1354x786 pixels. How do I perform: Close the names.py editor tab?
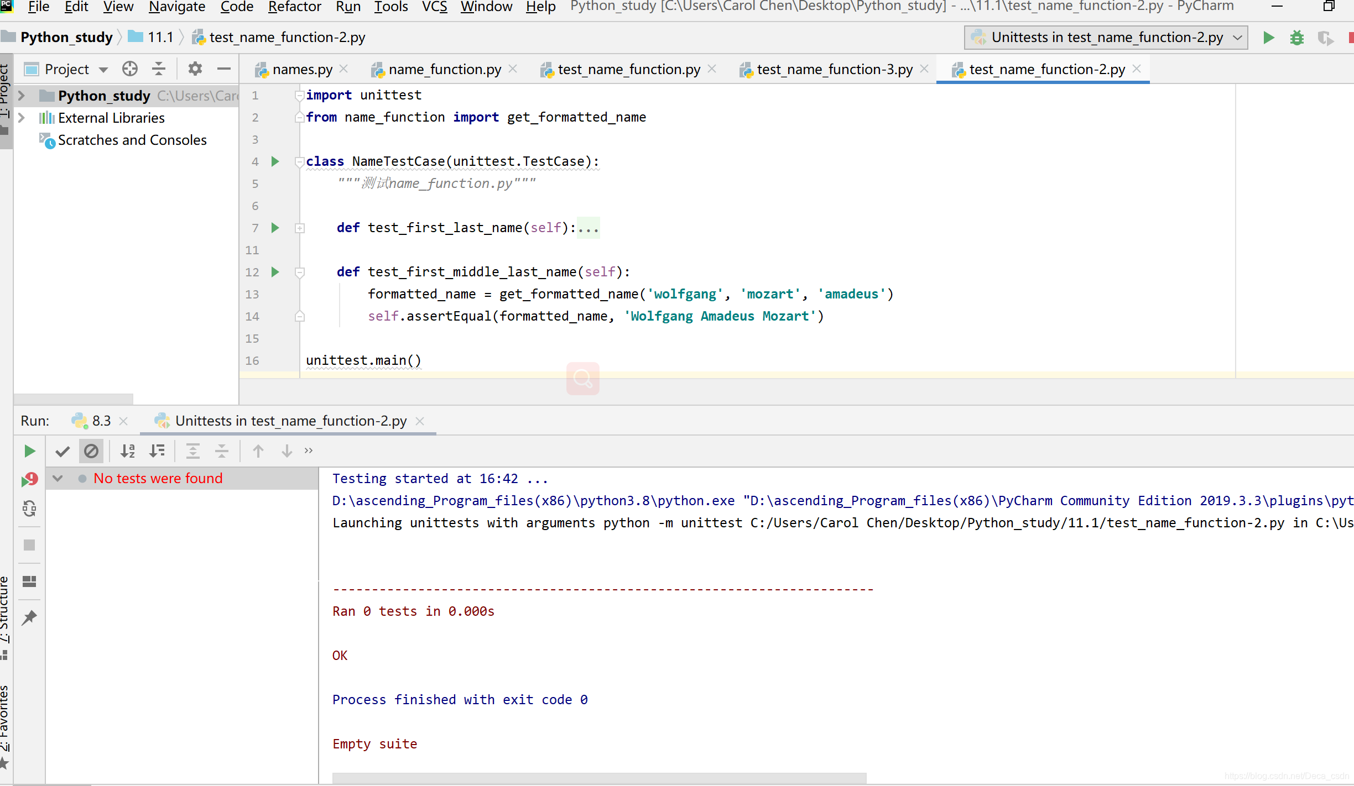(343, 69)
